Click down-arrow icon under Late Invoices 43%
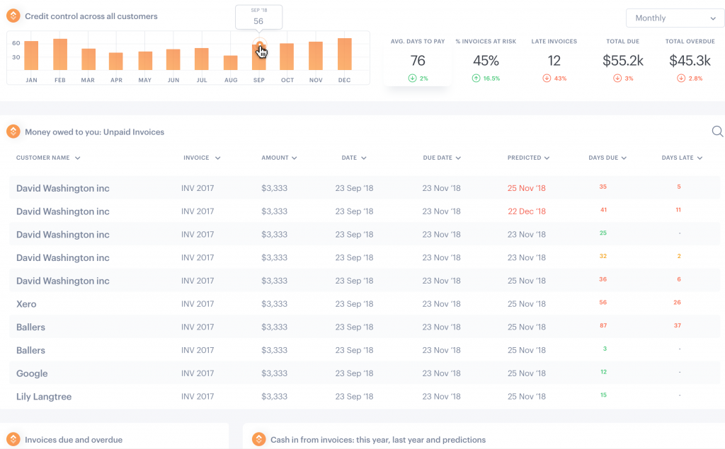725x449 pixels. (547, 78)
